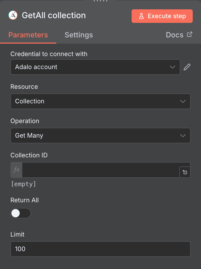Open the Credential dropdown chevron

[173, 67]
